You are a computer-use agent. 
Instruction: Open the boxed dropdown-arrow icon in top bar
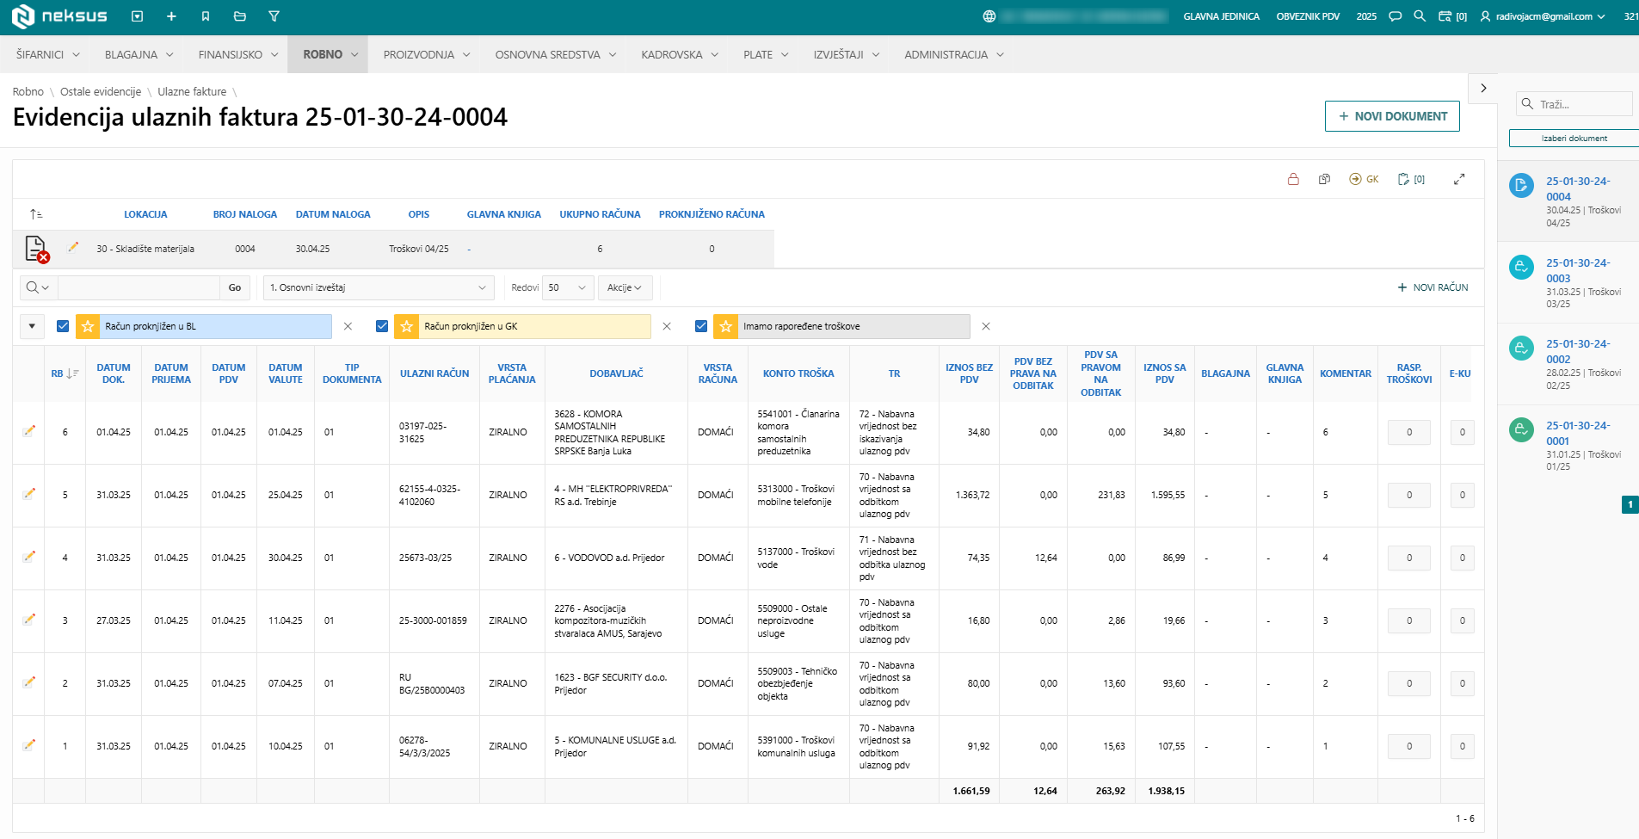point(137,16)
